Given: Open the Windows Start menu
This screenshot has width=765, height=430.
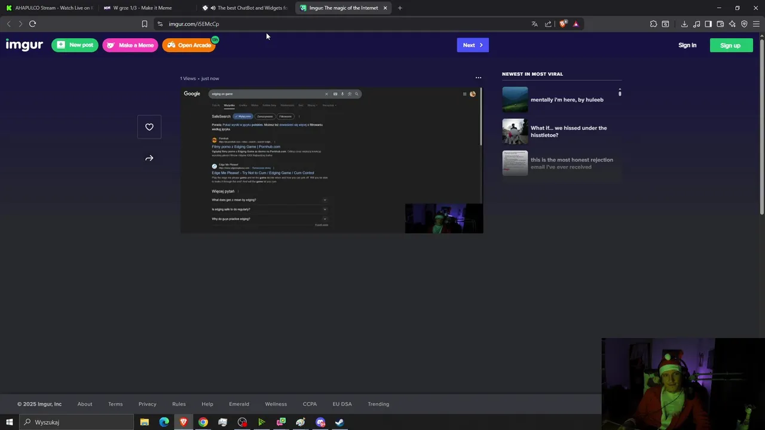Looking at the screenshot, I should click(9, 422).
